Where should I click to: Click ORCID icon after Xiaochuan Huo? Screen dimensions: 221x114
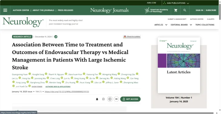84,74
